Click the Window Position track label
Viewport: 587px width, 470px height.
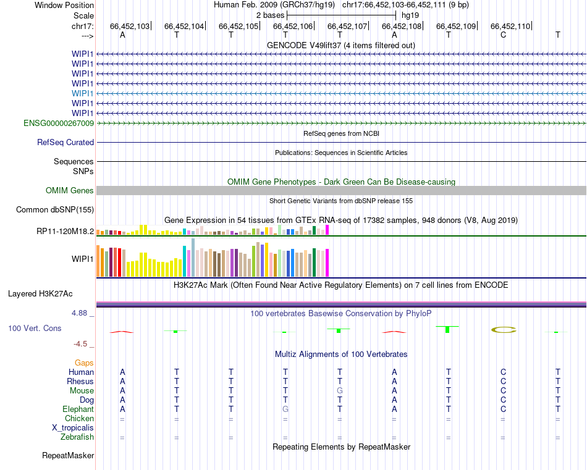click(x=64, y=5)
